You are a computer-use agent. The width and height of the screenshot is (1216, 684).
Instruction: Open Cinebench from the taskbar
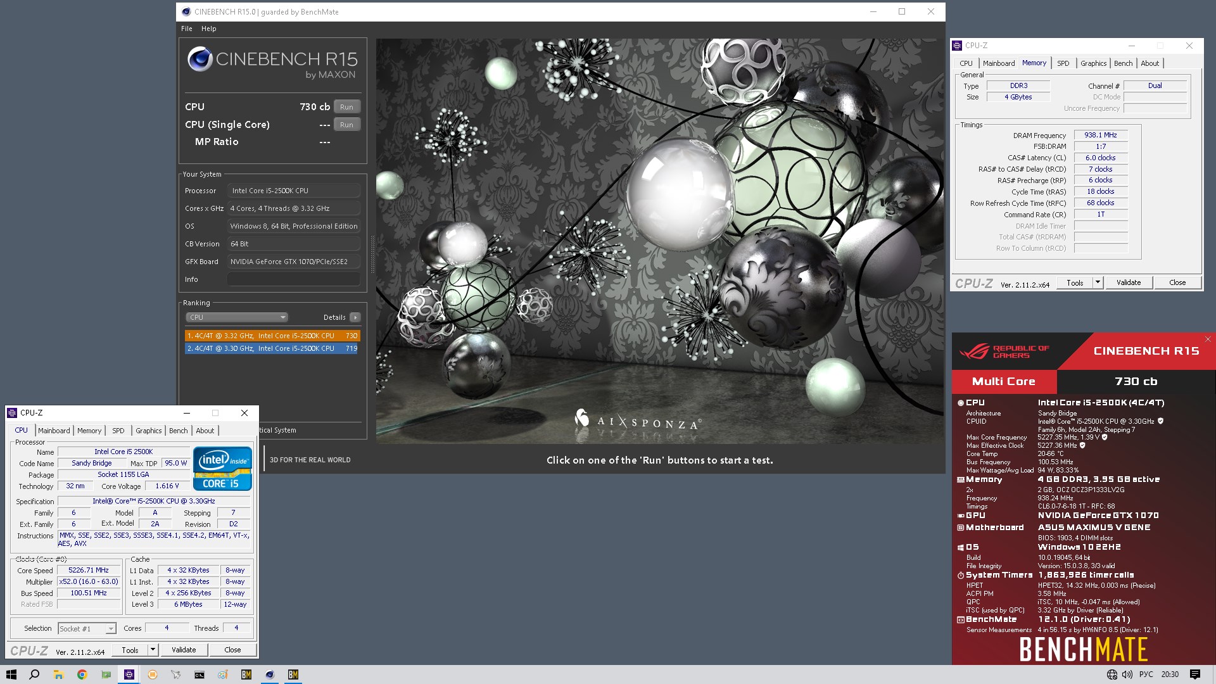(x=270, y=674)
